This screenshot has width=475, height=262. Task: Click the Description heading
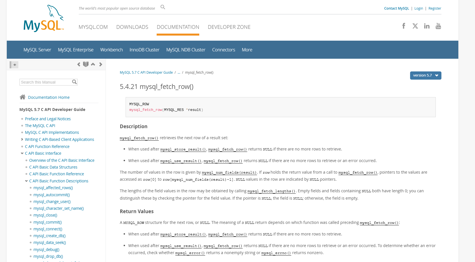[133, 126]
